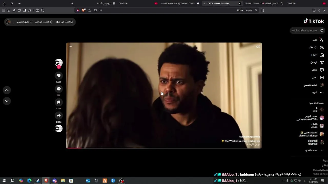Open تحميل upload in sidebar
Screen dimensions: 328x184
[317, 77]
